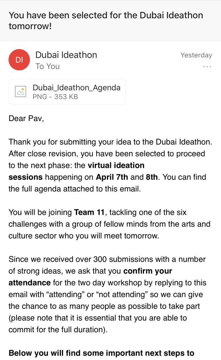Click the image attachment icon

tap(20, 91)
